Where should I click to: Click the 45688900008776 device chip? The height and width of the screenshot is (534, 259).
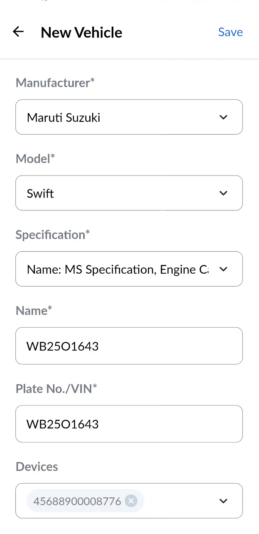tap(77, 501)
